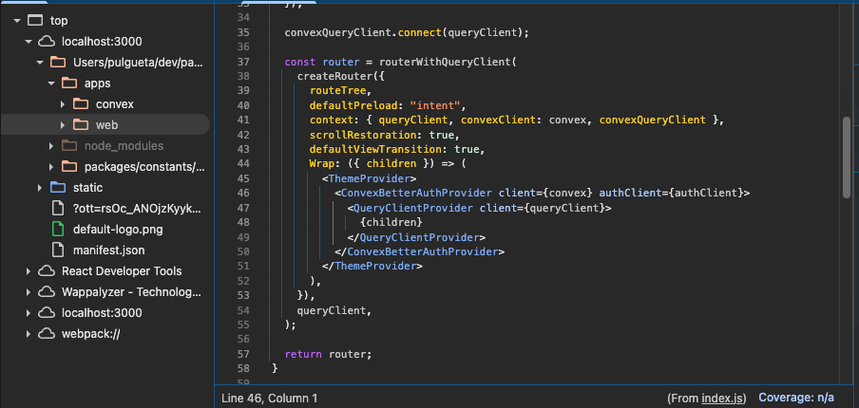This screenshot has width=859, height=408.
Task: Click the apps folder icon
Action: [x=69, y=83]
